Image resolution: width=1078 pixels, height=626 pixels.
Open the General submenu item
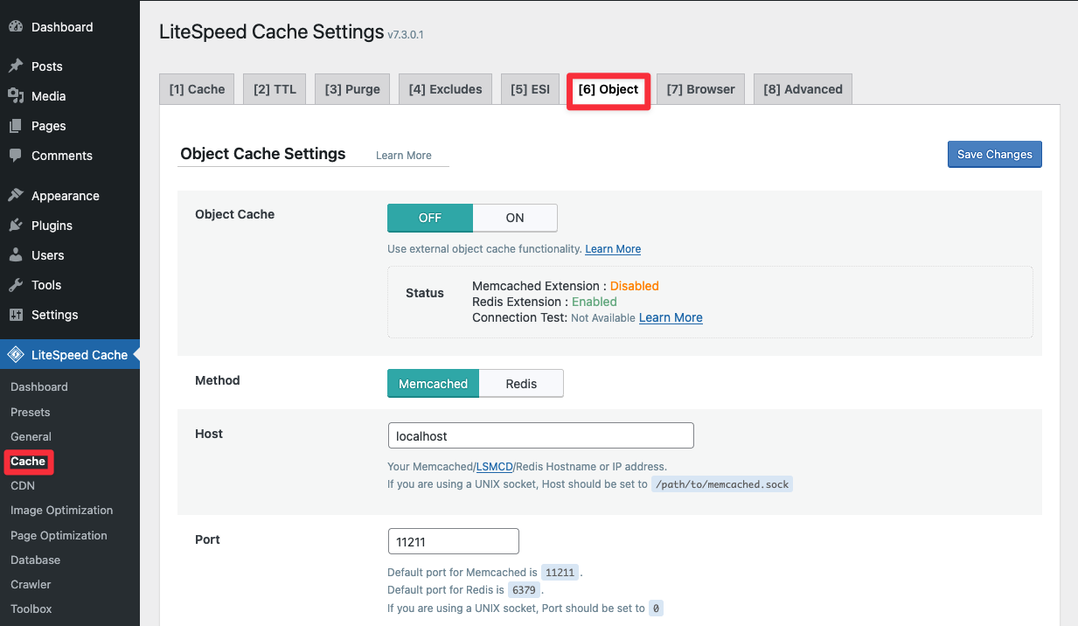[x=31, y=436]
